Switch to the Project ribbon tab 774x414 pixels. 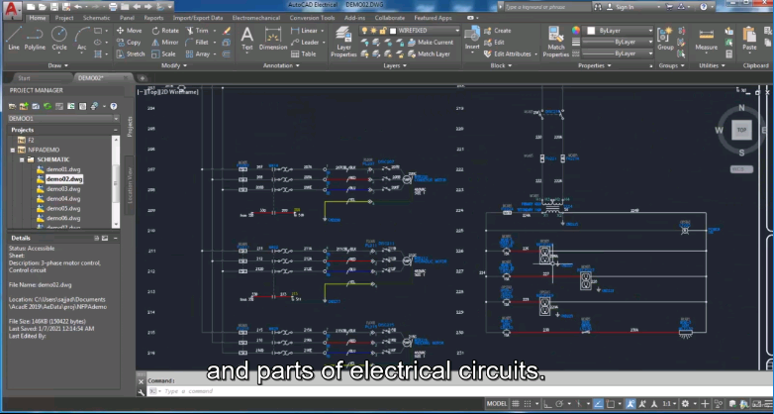64,18
